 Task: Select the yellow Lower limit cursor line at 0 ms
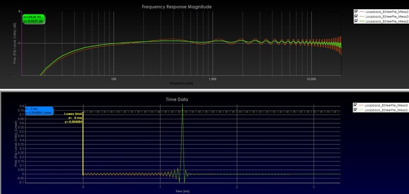[x=83, y=143]
